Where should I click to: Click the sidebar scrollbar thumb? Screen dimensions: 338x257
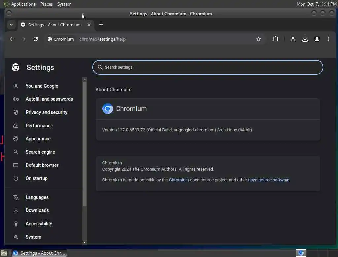[x=85, y=144]
